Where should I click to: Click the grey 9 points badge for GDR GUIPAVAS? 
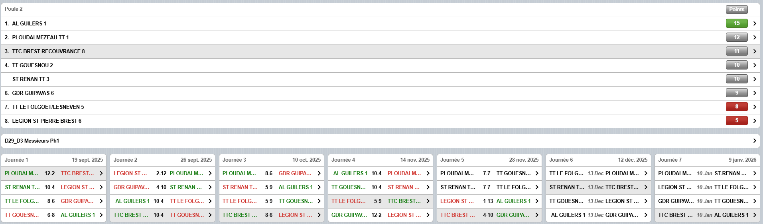coord(736,93)
